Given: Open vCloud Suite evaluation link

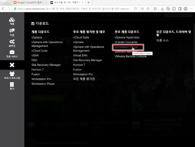Looking at the screenshot, I should pos(81,37).
